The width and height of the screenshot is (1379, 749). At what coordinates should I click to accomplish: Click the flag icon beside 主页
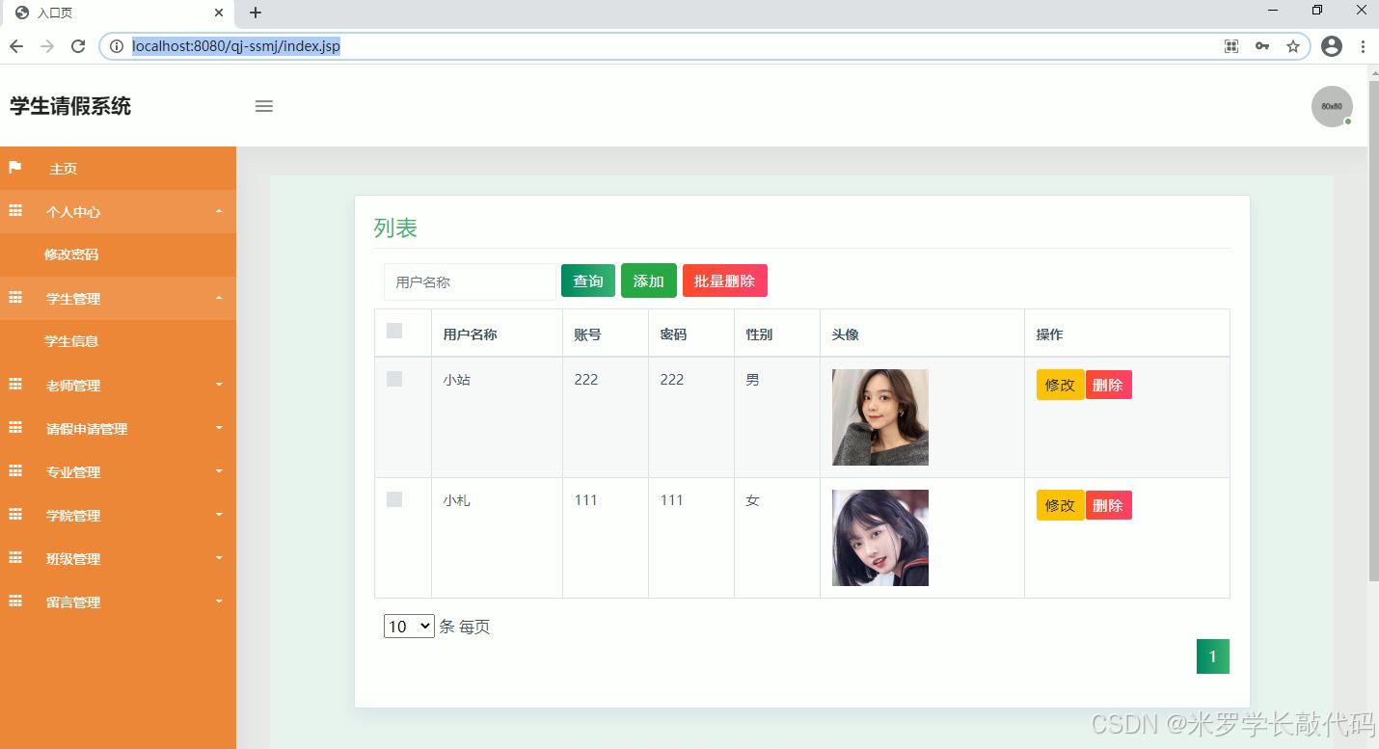pyautogui.click(x=14, y=168)
